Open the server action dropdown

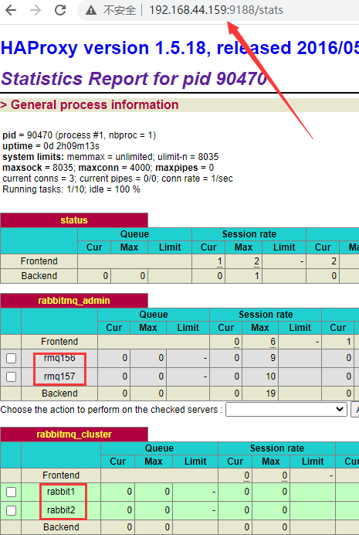[286, 409]
